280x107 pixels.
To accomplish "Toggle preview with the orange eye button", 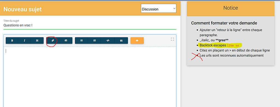I will click(137, 40).
